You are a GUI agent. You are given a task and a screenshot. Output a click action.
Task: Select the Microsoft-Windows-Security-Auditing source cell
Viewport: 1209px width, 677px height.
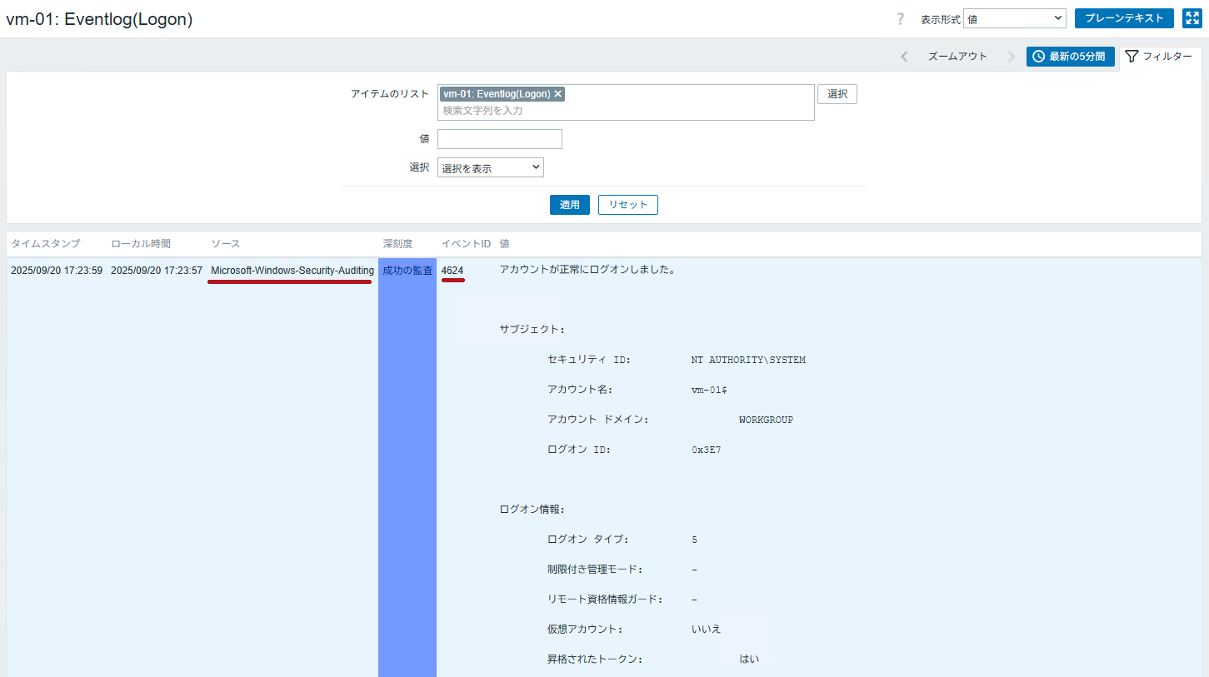click(292, 271)
